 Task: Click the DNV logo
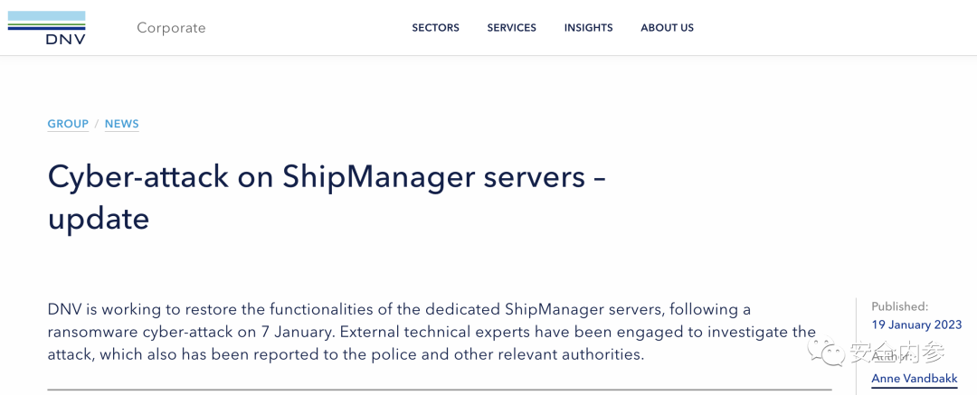(x=46, y=27)
